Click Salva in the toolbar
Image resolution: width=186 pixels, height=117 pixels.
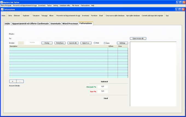pyautogui.click(x=10, y=16)
